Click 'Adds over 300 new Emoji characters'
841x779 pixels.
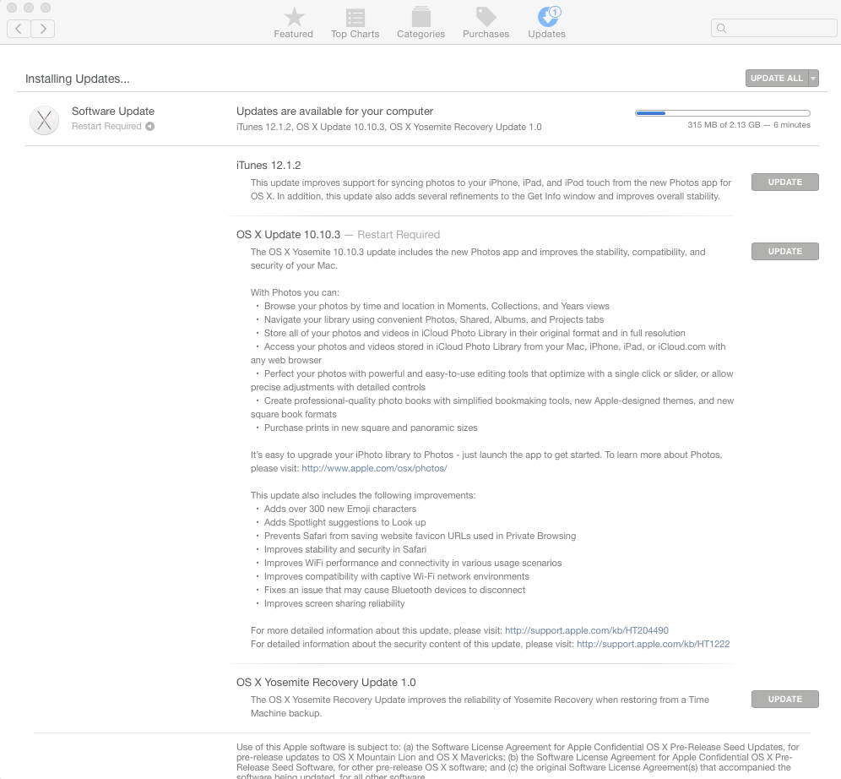click(340, 509)
